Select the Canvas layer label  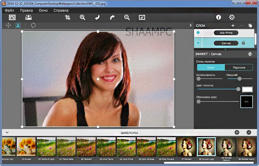226,43
